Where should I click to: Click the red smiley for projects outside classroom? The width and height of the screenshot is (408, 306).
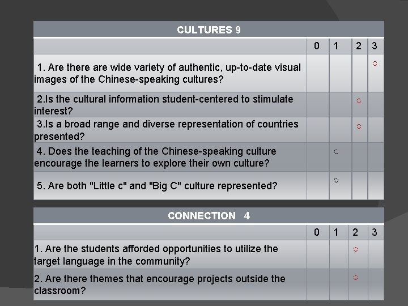pos(356,278)
